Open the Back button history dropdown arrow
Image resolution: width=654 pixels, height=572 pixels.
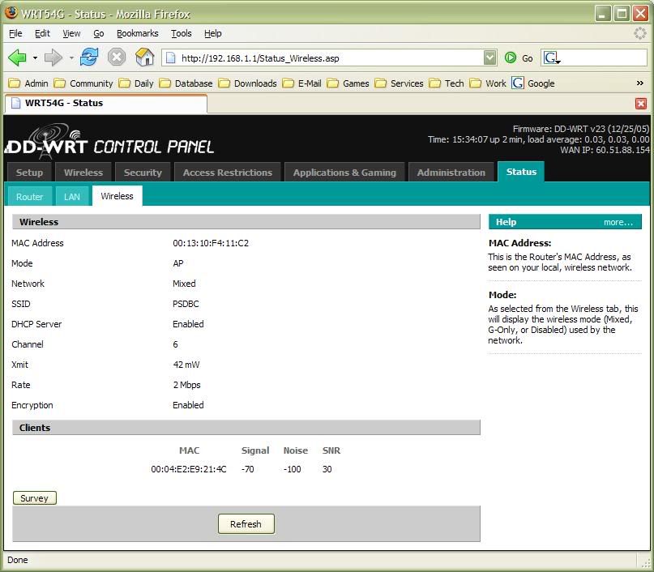pyautogui.click(x=35, y=58)
